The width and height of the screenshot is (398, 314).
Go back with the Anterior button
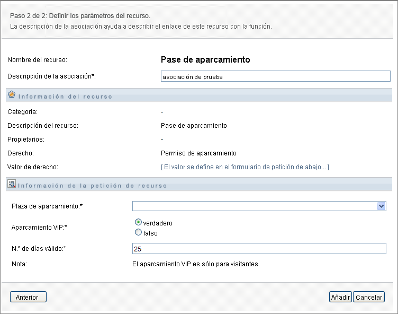[x=28, y=297]
